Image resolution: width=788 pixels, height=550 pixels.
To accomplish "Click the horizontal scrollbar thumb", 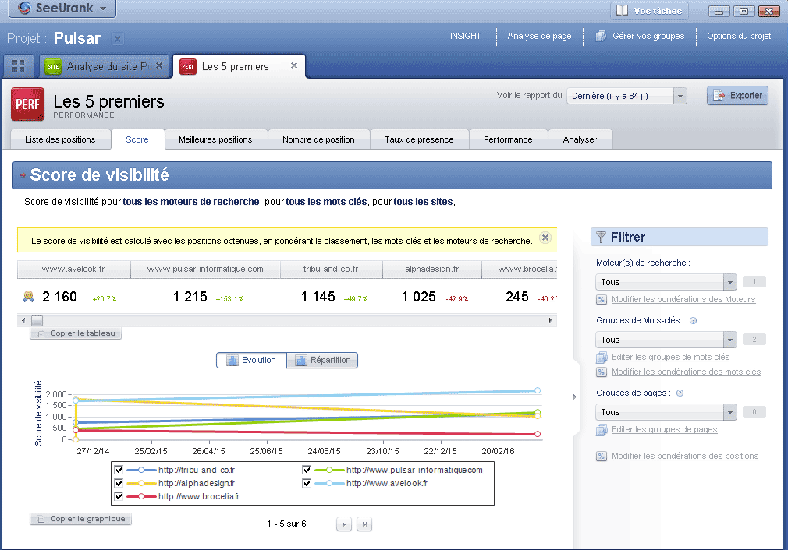I will 37,320.
